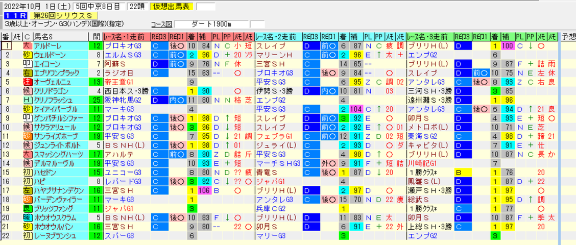Click the 馬名S column header
The width and height of the screenshot is (576, 245).
60,37
